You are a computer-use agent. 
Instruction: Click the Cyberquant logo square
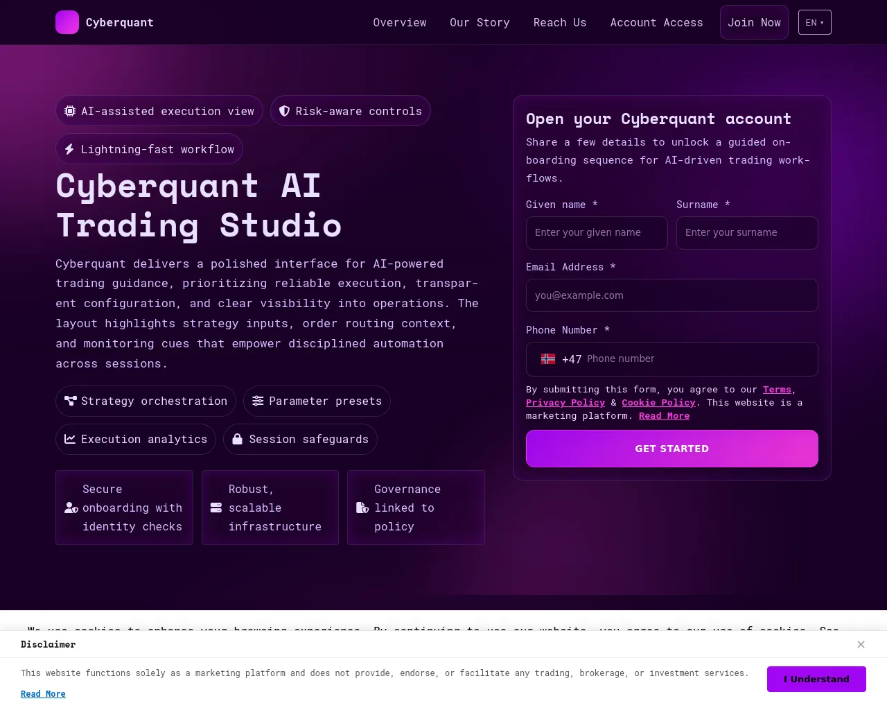(67, 22)
